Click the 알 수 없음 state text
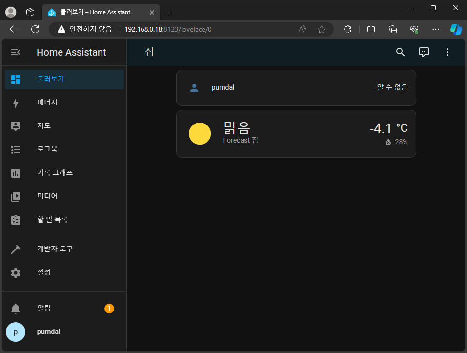 click(392, 87)
